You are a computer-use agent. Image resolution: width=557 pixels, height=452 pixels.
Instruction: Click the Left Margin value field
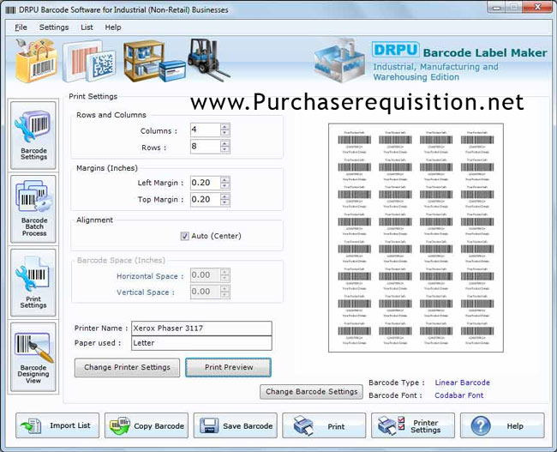coord(206,183)
